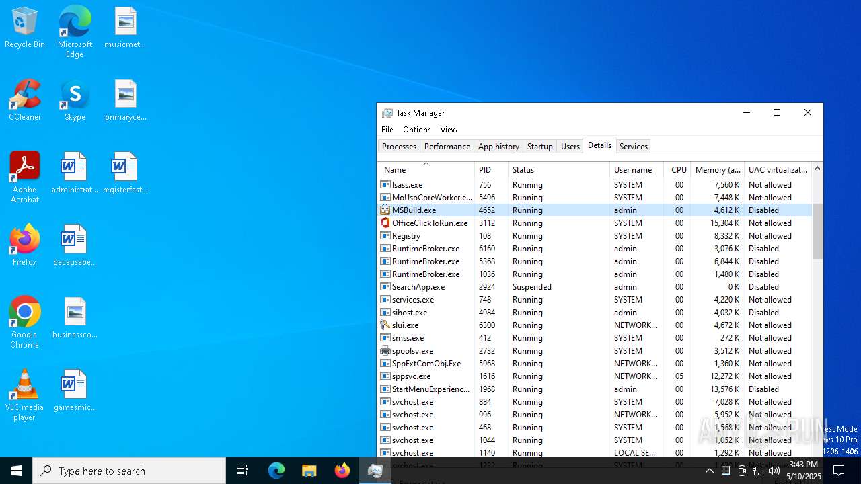
Task: Show hidden system tray icons
Action: (x=710, y=471)
